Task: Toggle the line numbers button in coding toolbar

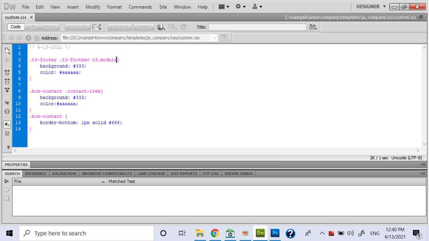Action: click(7, 124)
